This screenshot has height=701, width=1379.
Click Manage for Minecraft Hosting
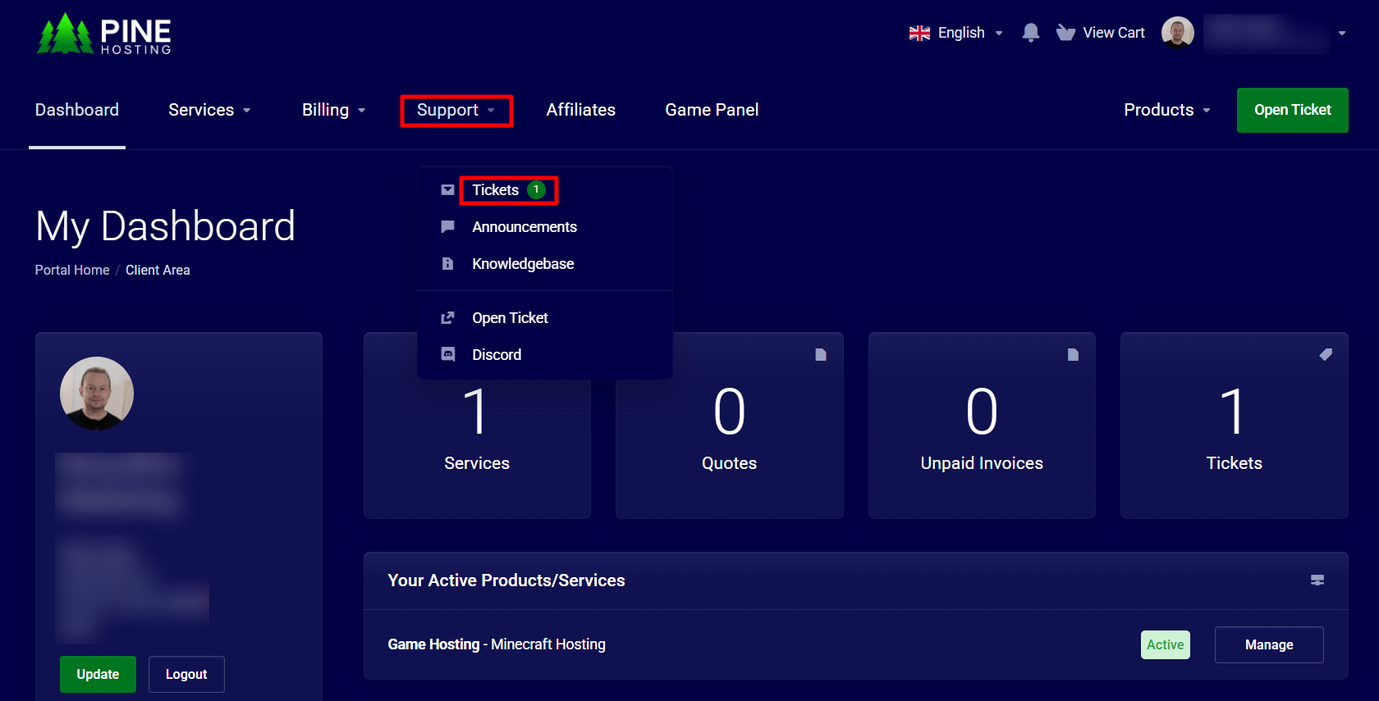click(x=1268, y=644)
